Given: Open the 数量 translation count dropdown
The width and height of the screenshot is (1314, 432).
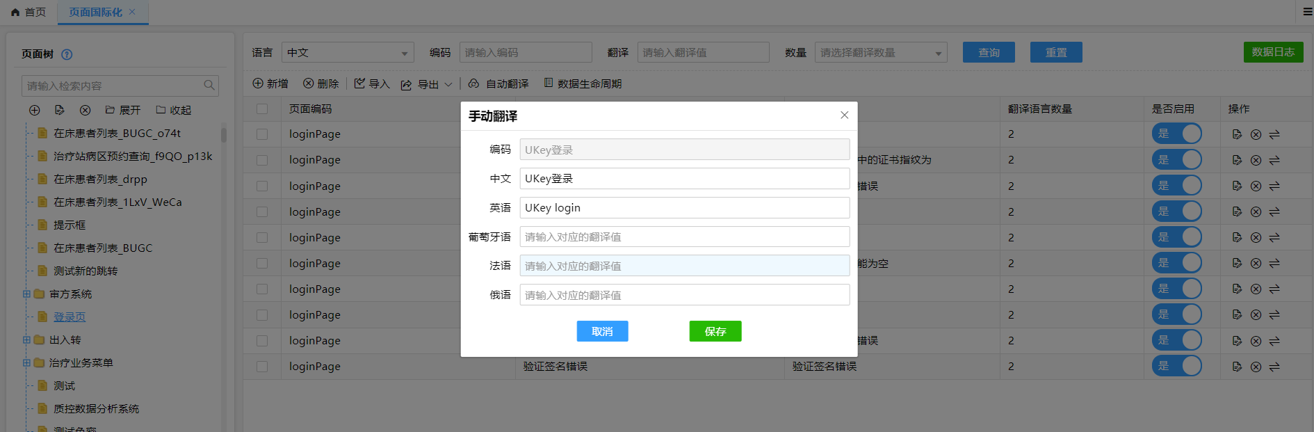Looking at the screenshot, I should (880, 53).
